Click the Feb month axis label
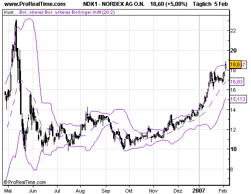This screenshot has width=251, height=194. coord(223,191)
